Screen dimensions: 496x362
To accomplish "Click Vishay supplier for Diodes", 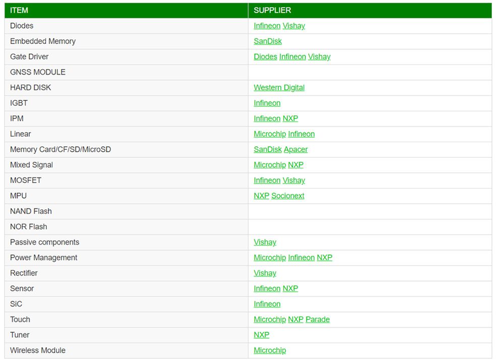I will (x=293, y=26).
